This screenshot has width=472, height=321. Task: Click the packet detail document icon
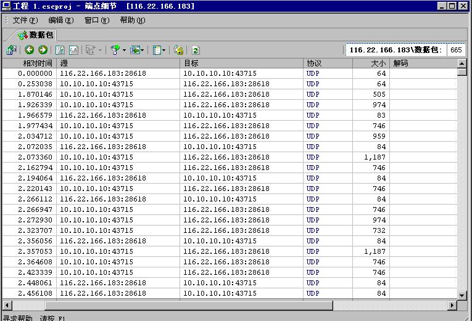coord(60,50)
